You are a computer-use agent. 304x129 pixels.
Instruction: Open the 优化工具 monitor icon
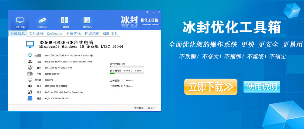[x=20, y=20]
